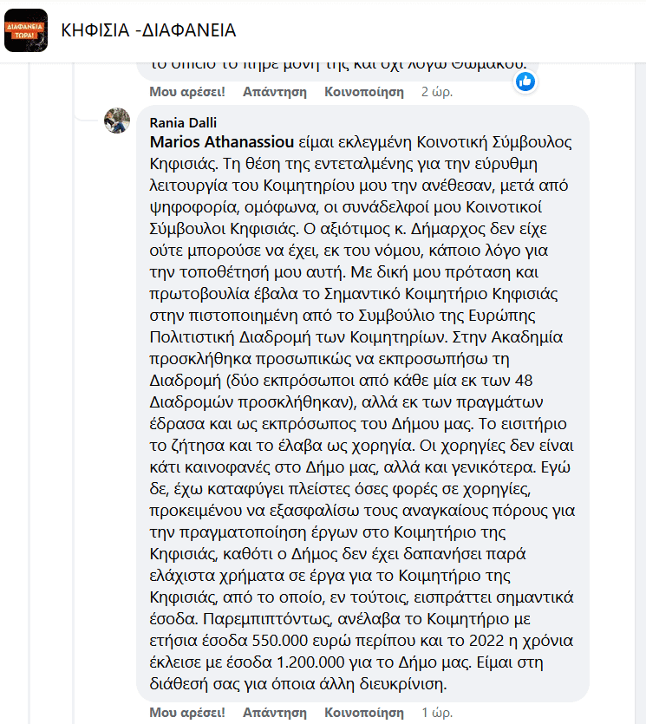646x724 pixels.
Task: Click Κοινοποίηση under Rania Dalli's comment
Action: pyautogui.click(x=364, y=713)
